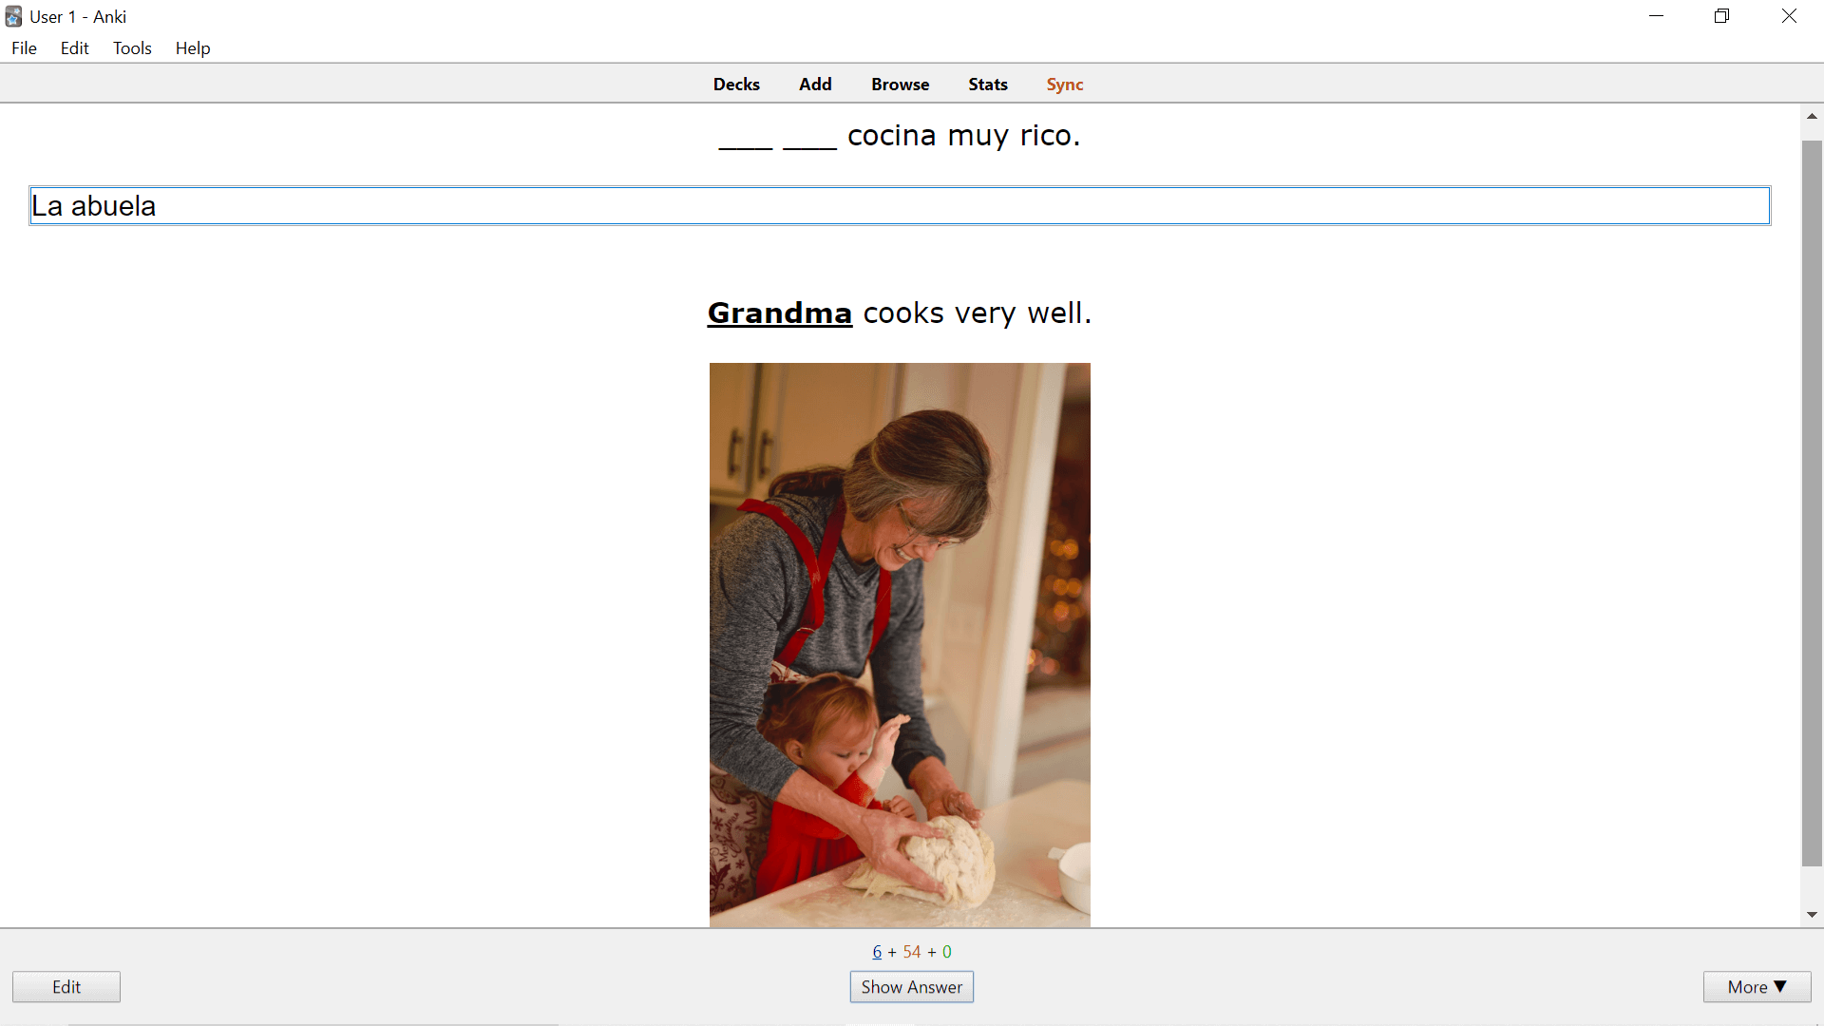
Task: Click the scroll down arrow
Action: coord(1812,915)
